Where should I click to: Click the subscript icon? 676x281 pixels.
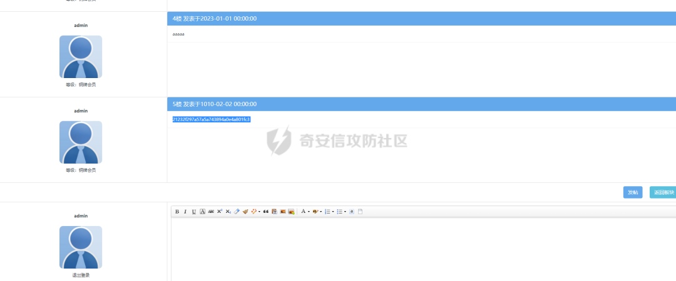pos(228,212)
